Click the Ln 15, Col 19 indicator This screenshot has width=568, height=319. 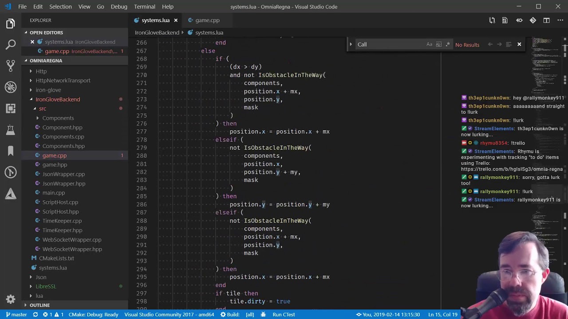(443, 315)
